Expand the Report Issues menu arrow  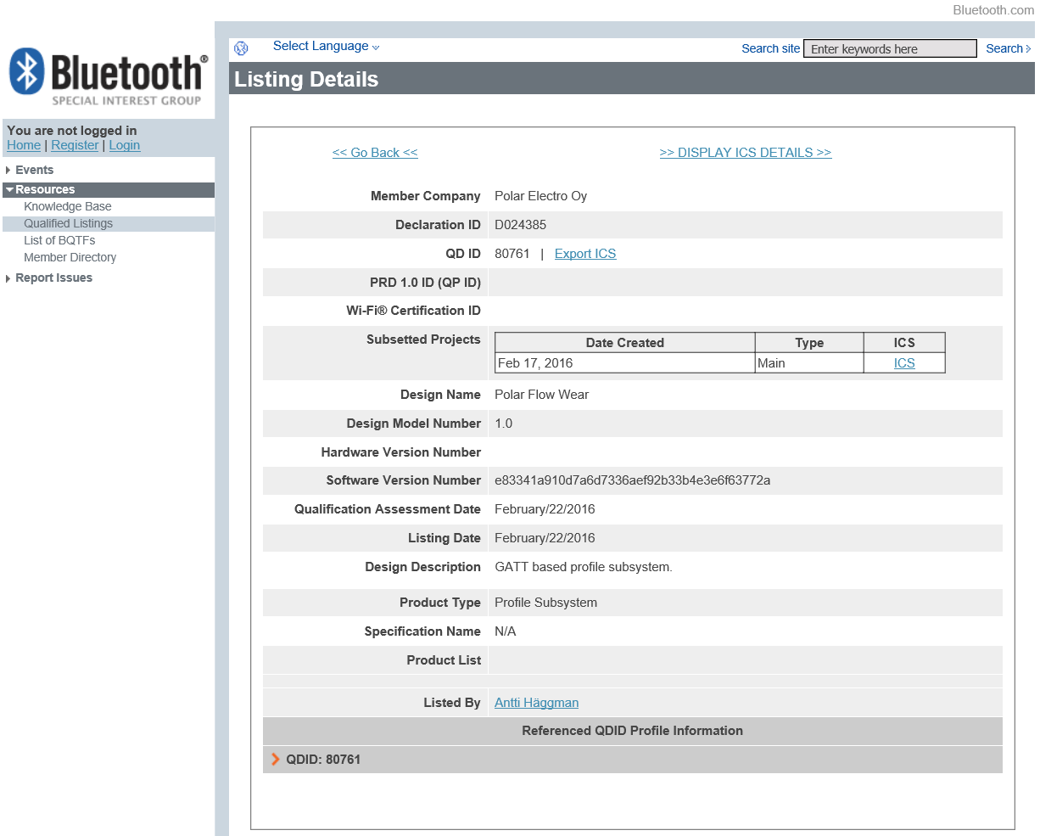pos(8,278)
